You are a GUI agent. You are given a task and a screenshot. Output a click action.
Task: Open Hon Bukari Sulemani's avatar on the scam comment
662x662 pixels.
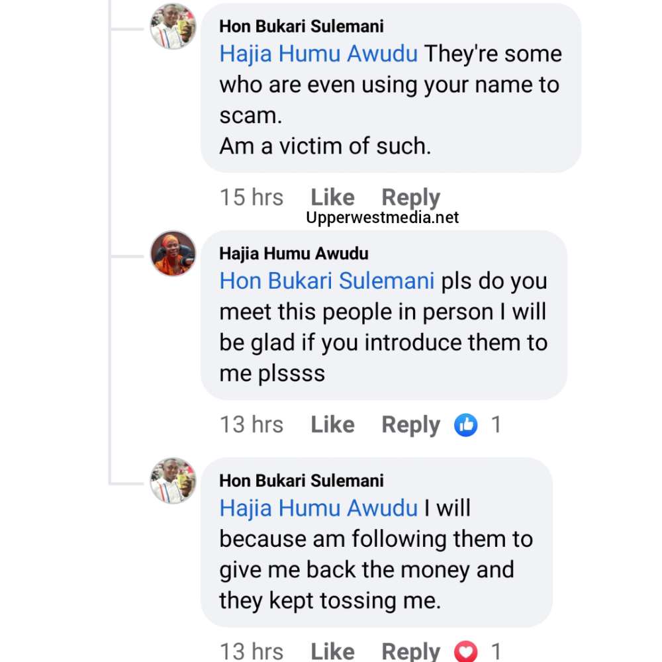[173, 26]
